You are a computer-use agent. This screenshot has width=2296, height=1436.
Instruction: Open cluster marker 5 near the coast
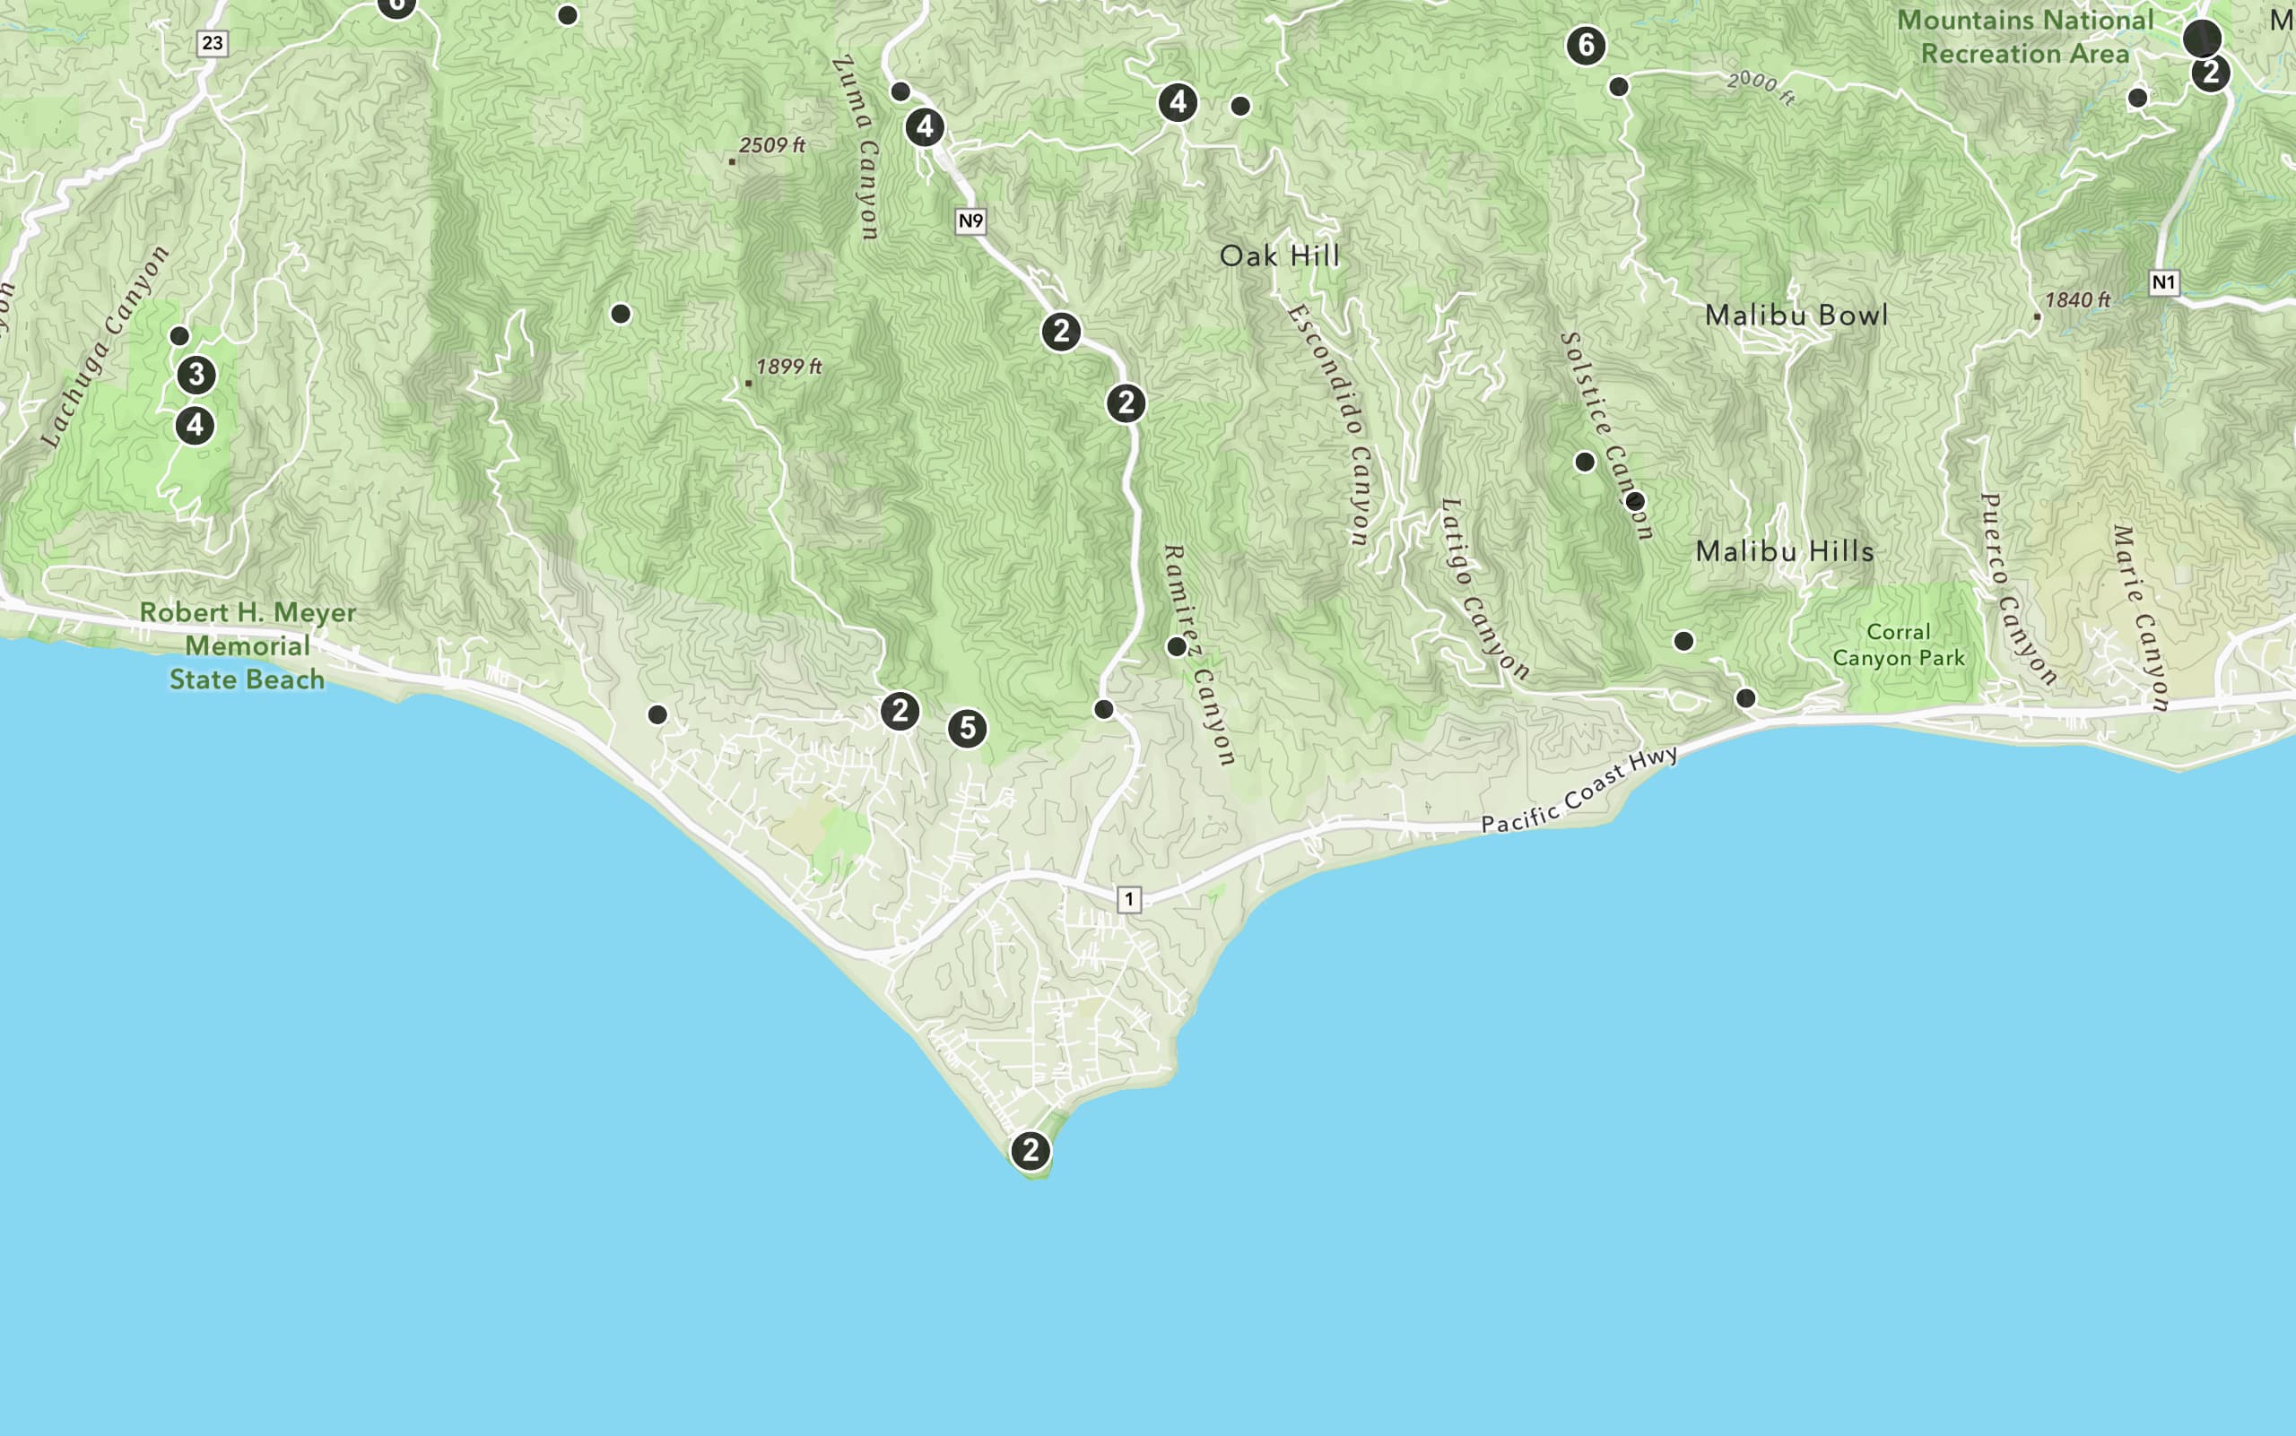pos(968,729)
